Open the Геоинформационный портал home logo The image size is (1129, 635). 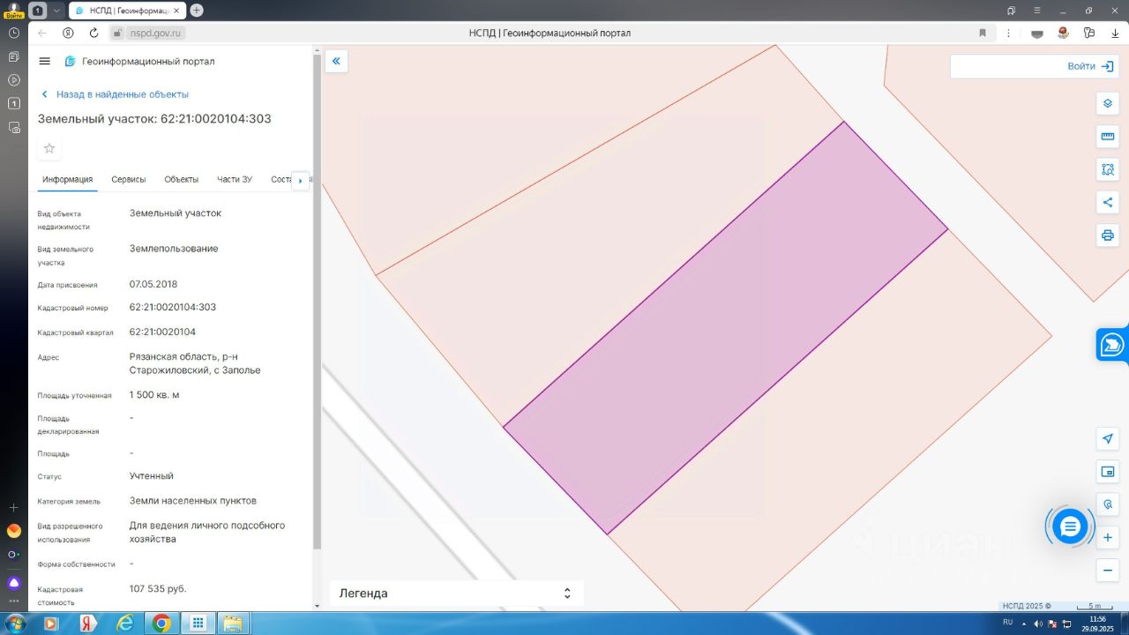(139, 62)
